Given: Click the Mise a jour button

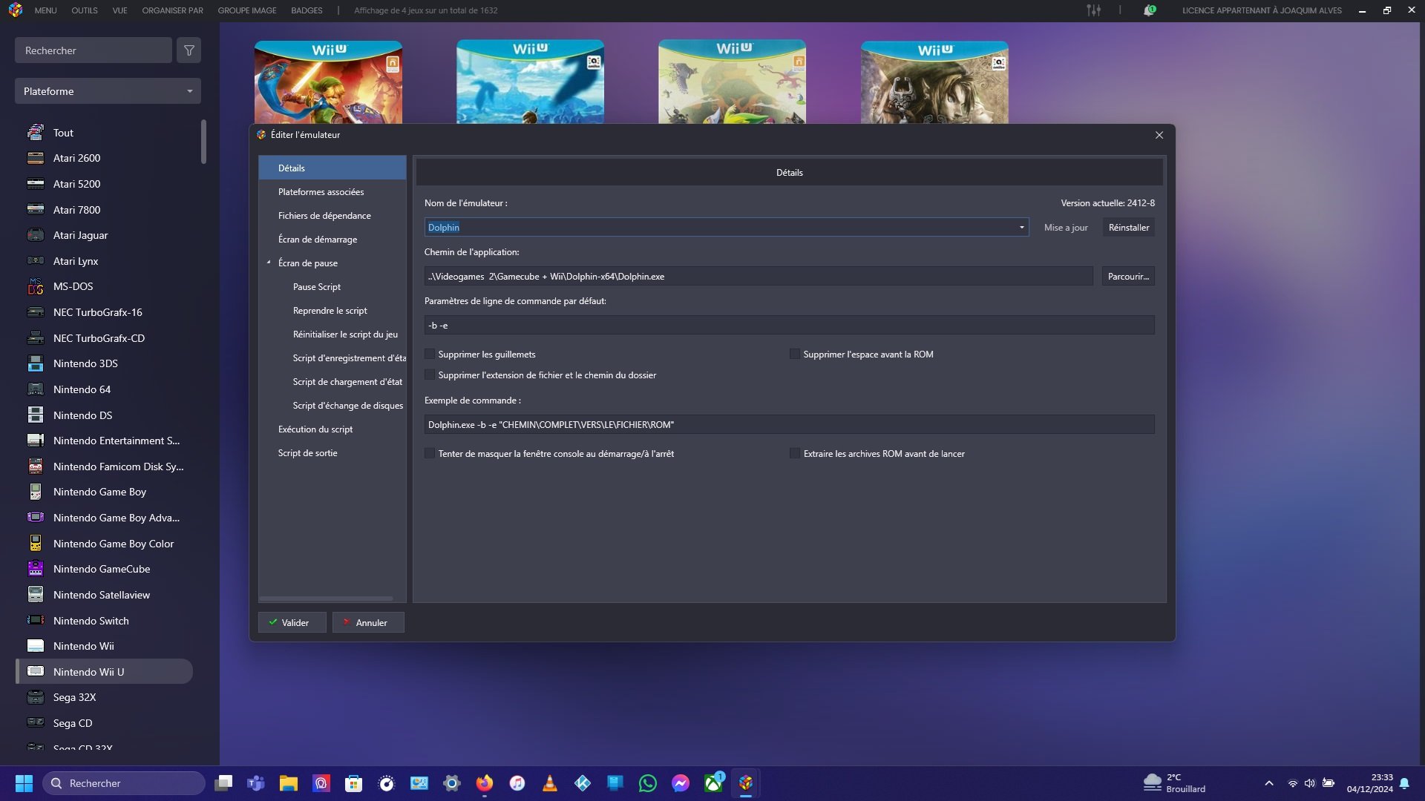Looking at the screenshot, I should coord(1066,228).
